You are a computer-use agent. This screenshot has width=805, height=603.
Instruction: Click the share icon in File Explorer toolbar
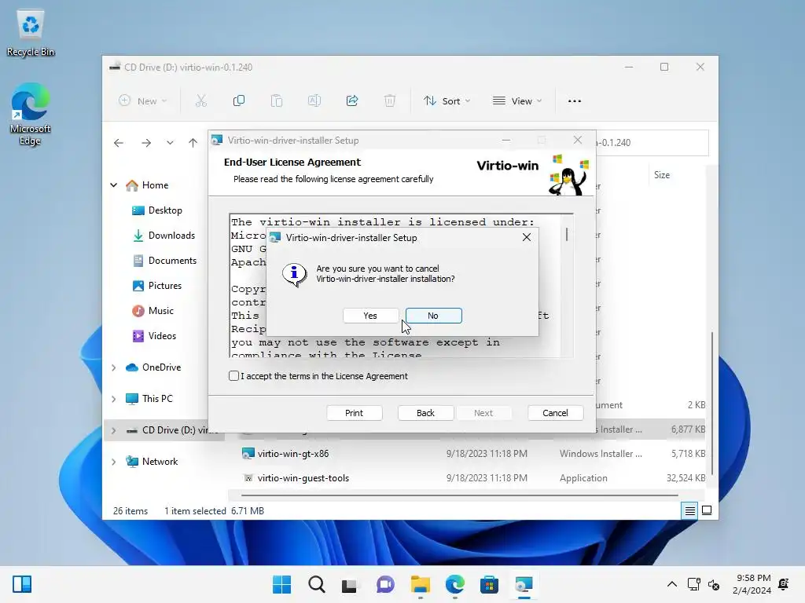click(352, 101)
